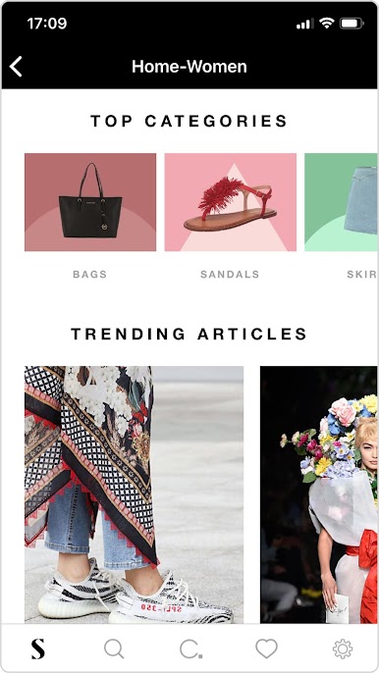
Task: Open the heart favorites tab
Action: pyautogui.click(x=266, y=649)
